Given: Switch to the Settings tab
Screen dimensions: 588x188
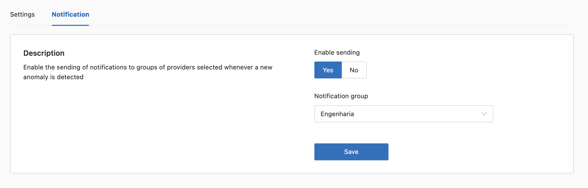Looking at the screenshot, I should pyautogui.click(x=22, y=15).
